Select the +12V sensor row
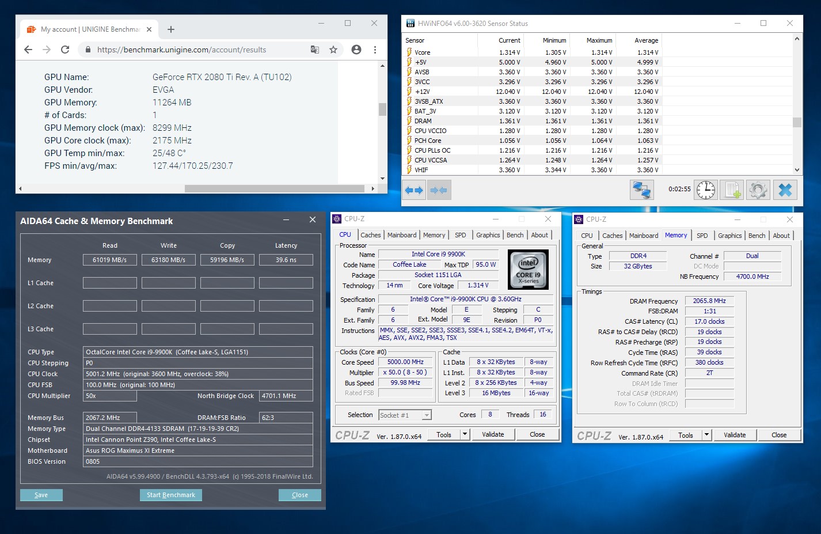821x534 pixels. [x=533, y=92]
